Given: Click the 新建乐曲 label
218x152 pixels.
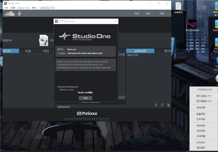Looking at the screenshot, I should pos(7,40).
